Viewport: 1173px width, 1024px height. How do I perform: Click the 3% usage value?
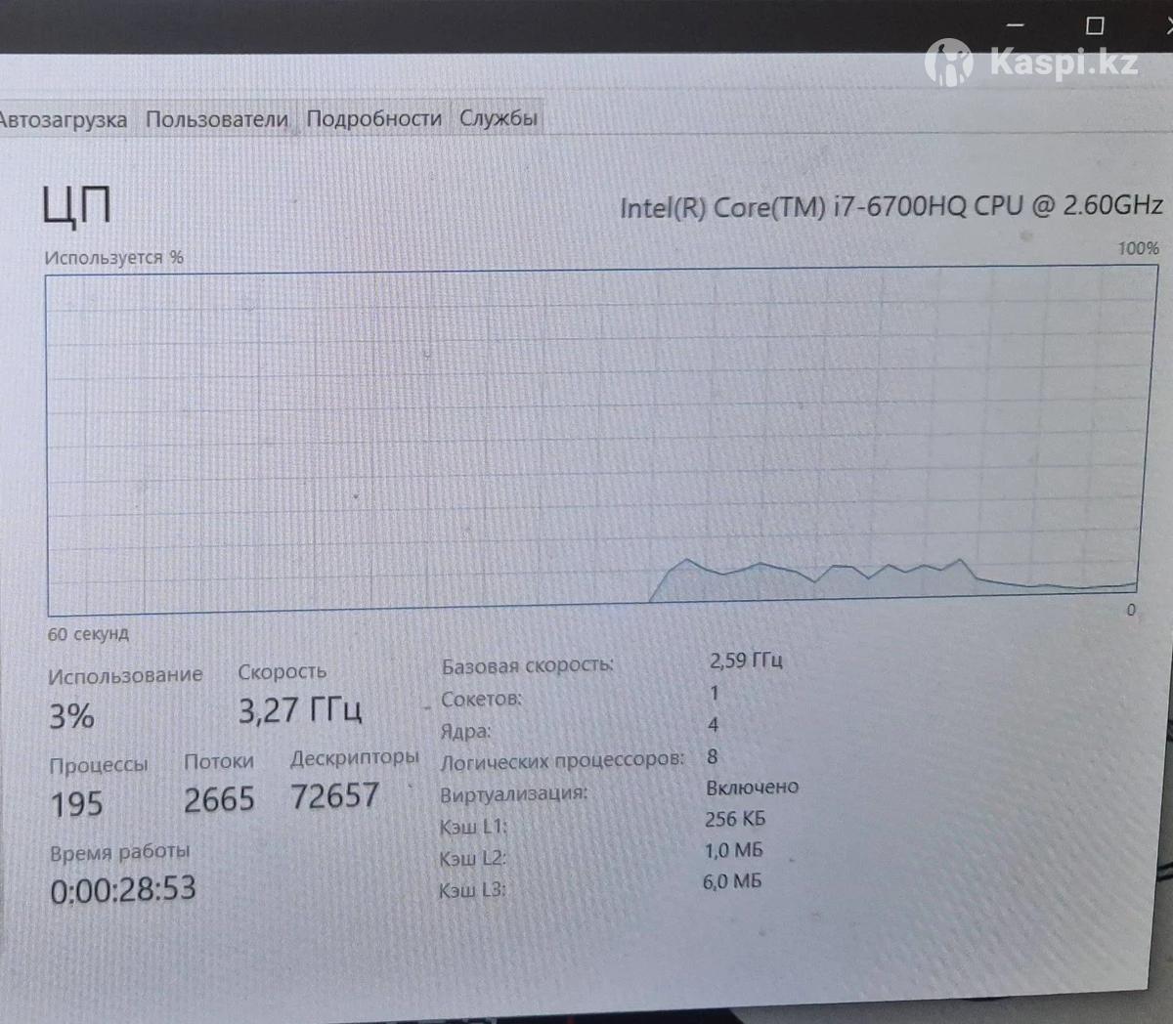[x=71, y=716]
